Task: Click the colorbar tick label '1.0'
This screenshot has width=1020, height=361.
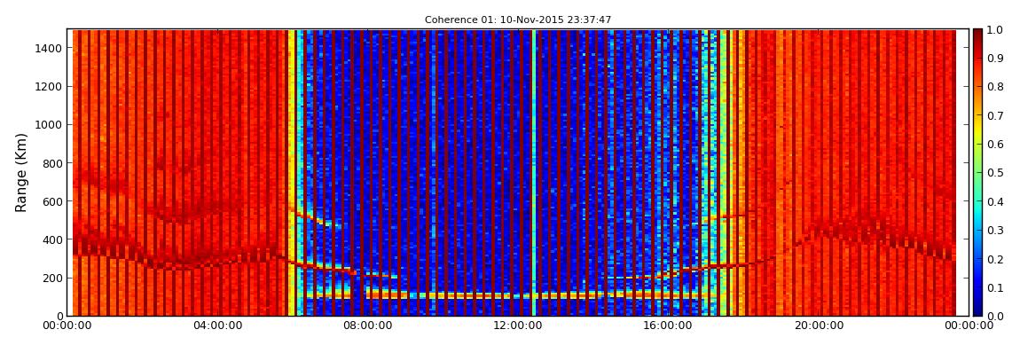Action: 994,30
